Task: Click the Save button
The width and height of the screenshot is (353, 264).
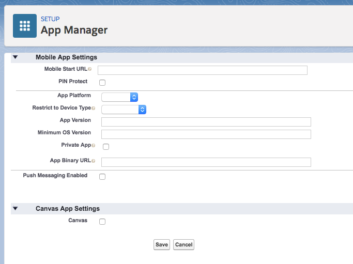Action: (x=162, y=245)
